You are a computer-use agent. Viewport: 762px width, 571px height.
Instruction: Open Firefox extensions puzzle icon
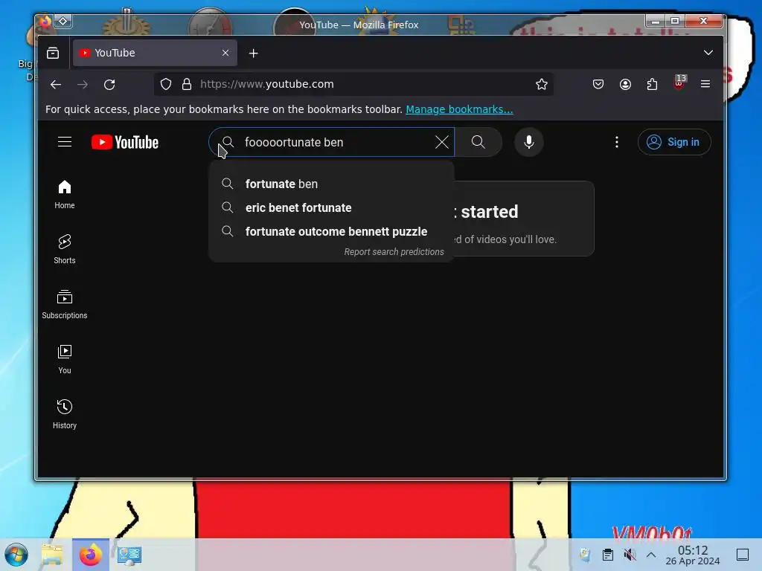click(652, 85)
